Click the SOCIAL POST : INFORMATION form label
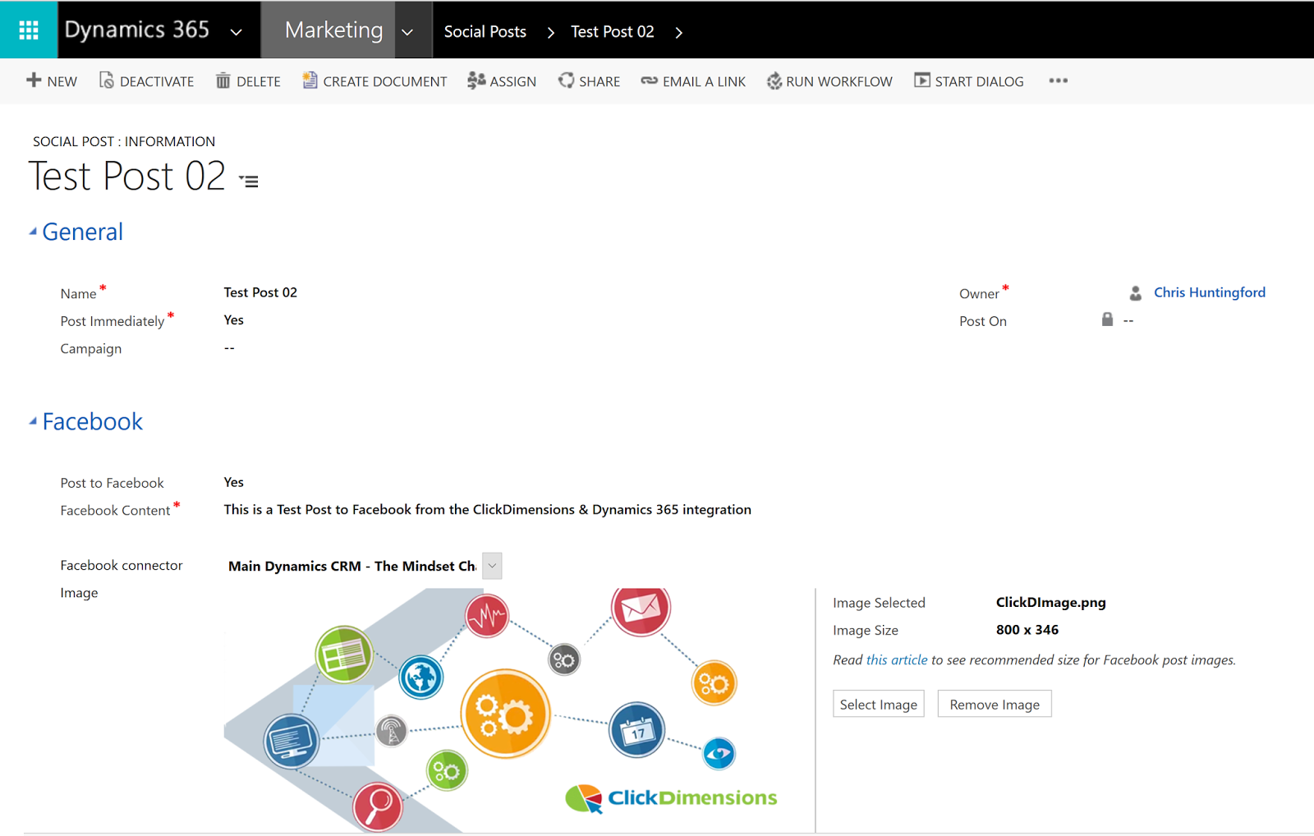 tap(124, 141)
